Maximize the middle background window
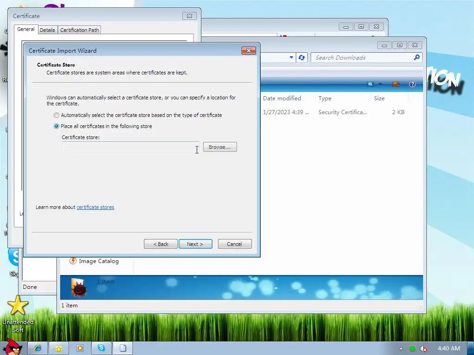Image resolution: width=474 pixels, height=355 pixels. click(361, 27)
